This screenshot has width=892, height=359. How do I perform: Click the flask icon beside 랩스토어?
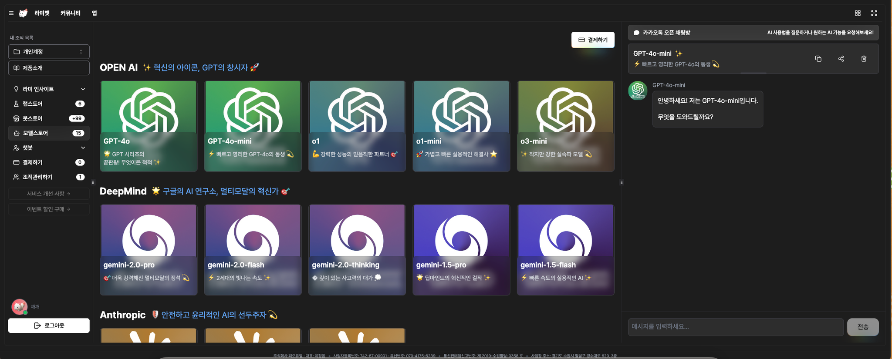click(17, 104)
